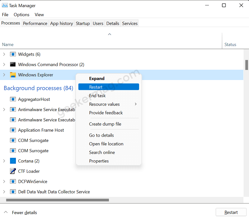
Task: Select the Processes tab
Action: (11, 23)
